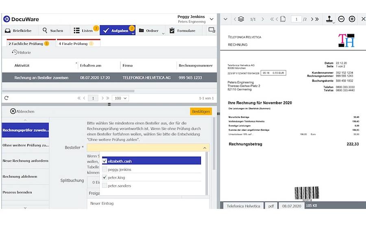The height and width of the screenshot is (228, 366).
Task: Click the task form vertical scrollbar
Action: 214,144
